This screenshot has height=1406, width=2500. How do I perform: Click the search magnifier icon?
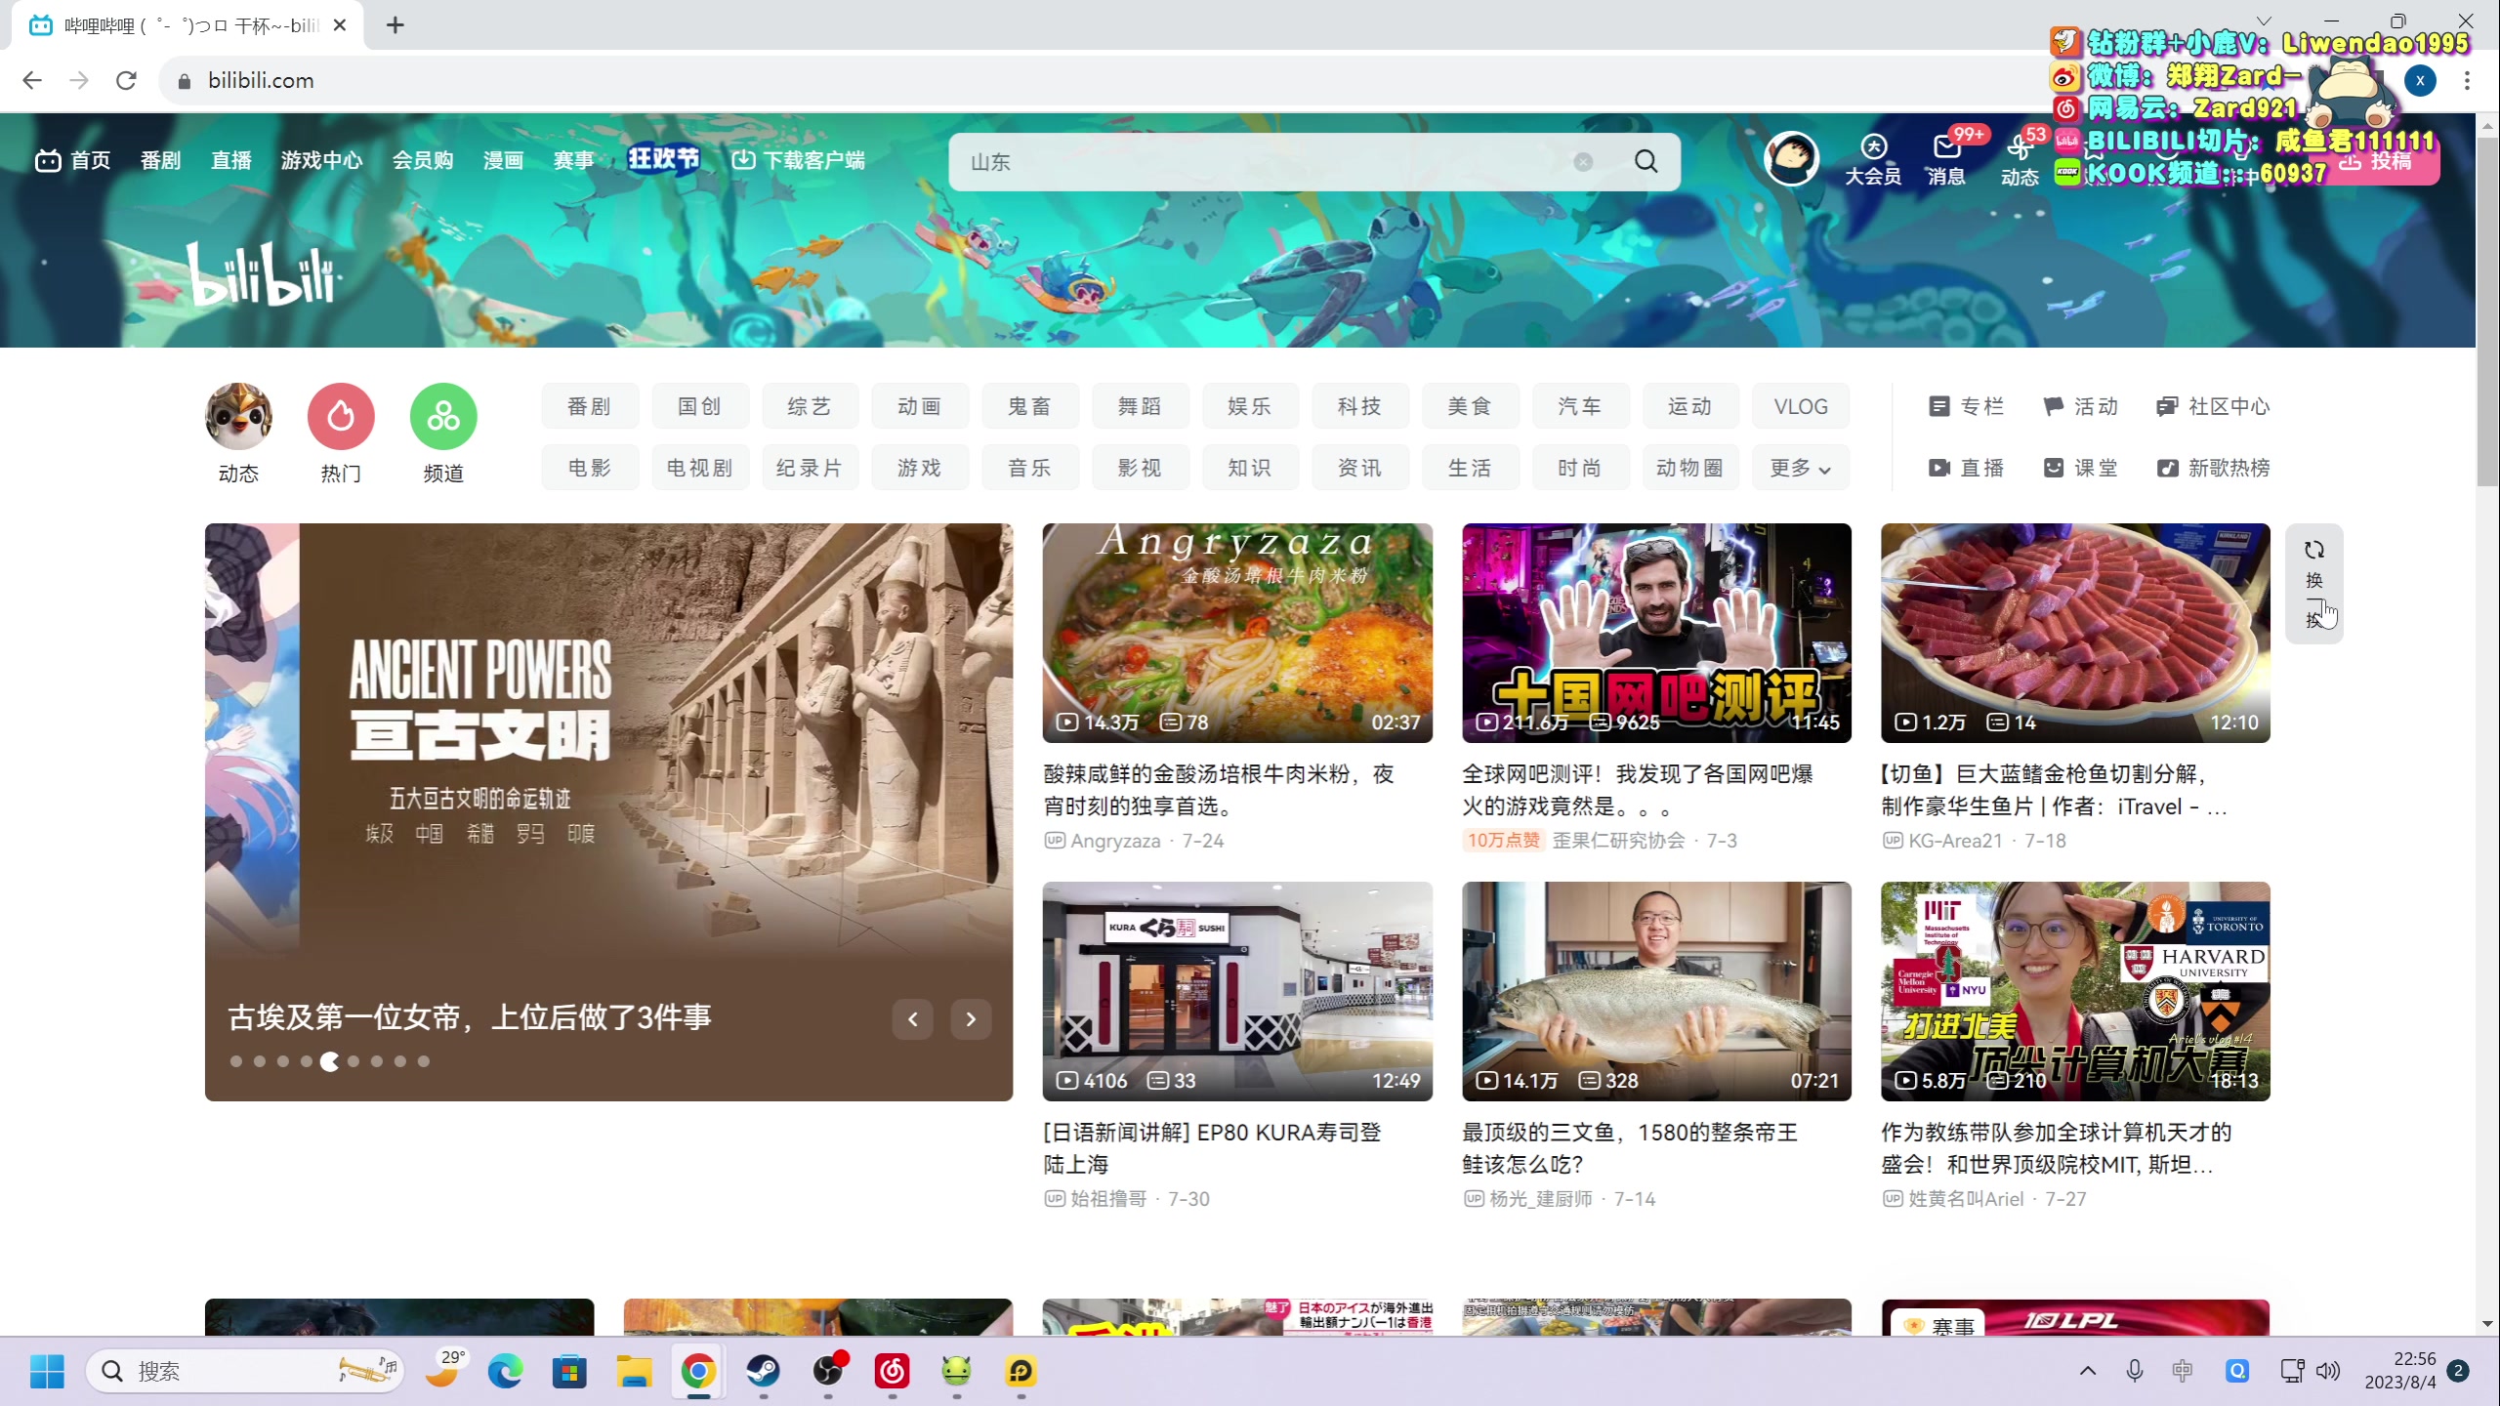point(1646,161)
